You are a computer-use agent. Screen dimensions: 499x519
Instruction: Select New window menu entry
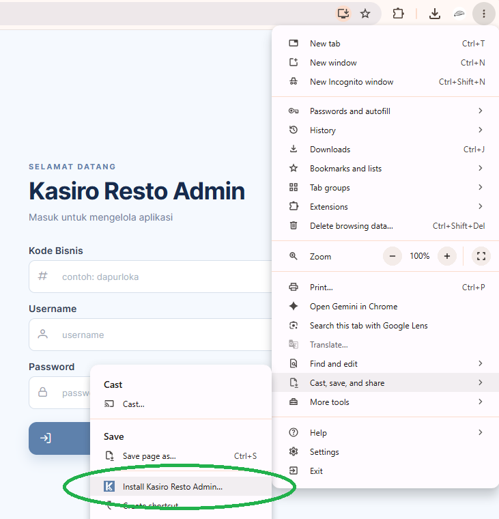point(386,63)
